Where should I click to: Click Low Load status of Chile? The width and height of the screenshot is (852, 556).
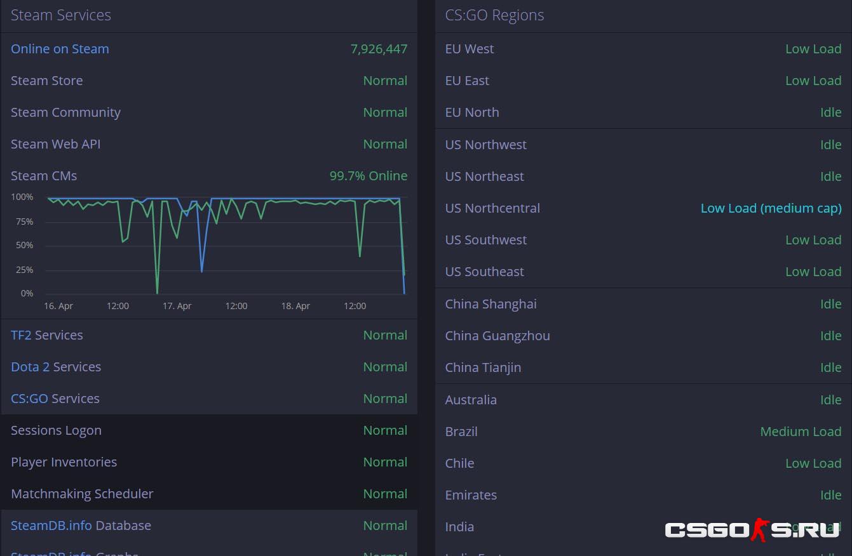813,463
